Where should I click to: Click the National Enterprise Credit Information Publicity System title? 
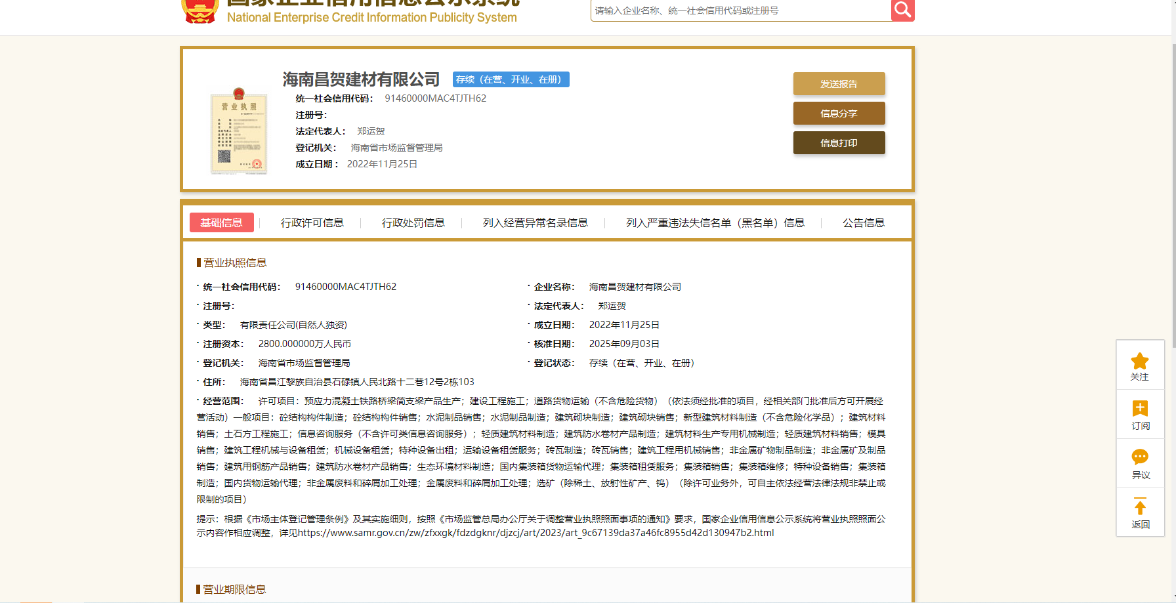(x=372, y=17)
